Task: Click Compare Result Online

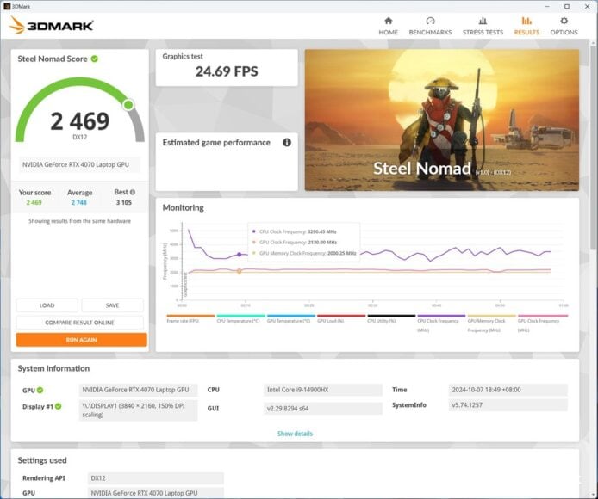Action: pos(81,323)
